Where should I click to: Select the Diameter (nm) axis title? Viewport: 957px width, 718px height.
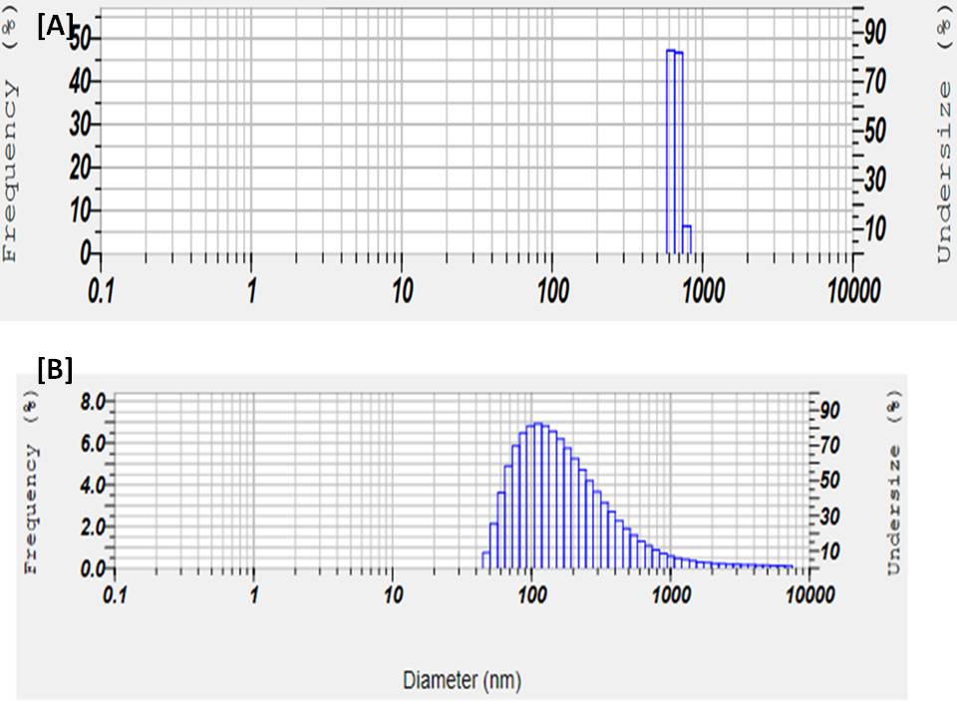pos(462,680)
